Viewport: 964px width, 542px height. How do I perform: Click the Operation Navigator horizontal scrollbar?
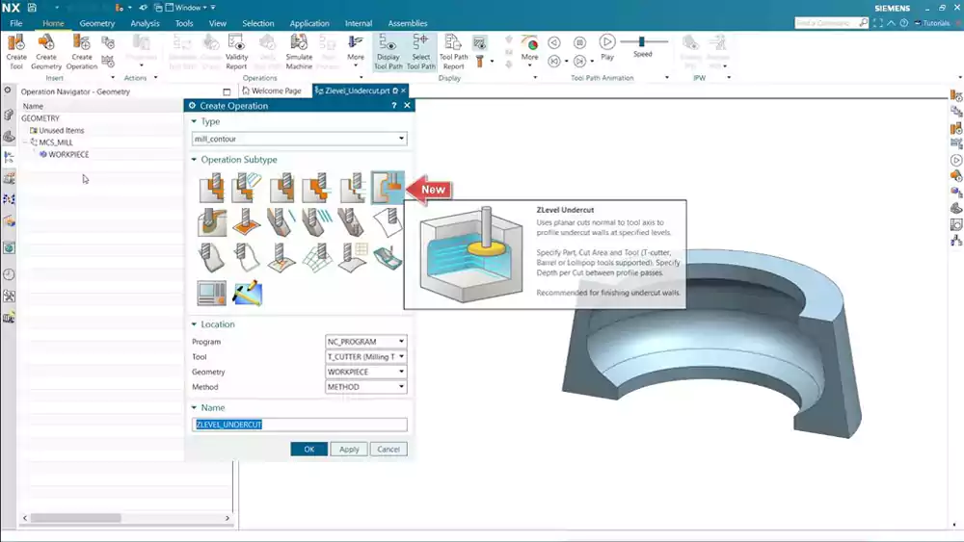pos(75,518)
